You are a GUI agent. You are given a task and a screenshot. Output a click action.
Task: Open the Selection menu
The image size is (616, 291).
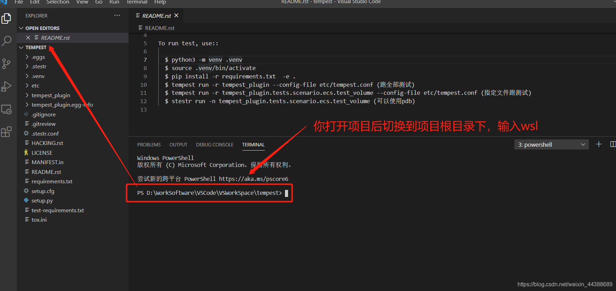58,2
